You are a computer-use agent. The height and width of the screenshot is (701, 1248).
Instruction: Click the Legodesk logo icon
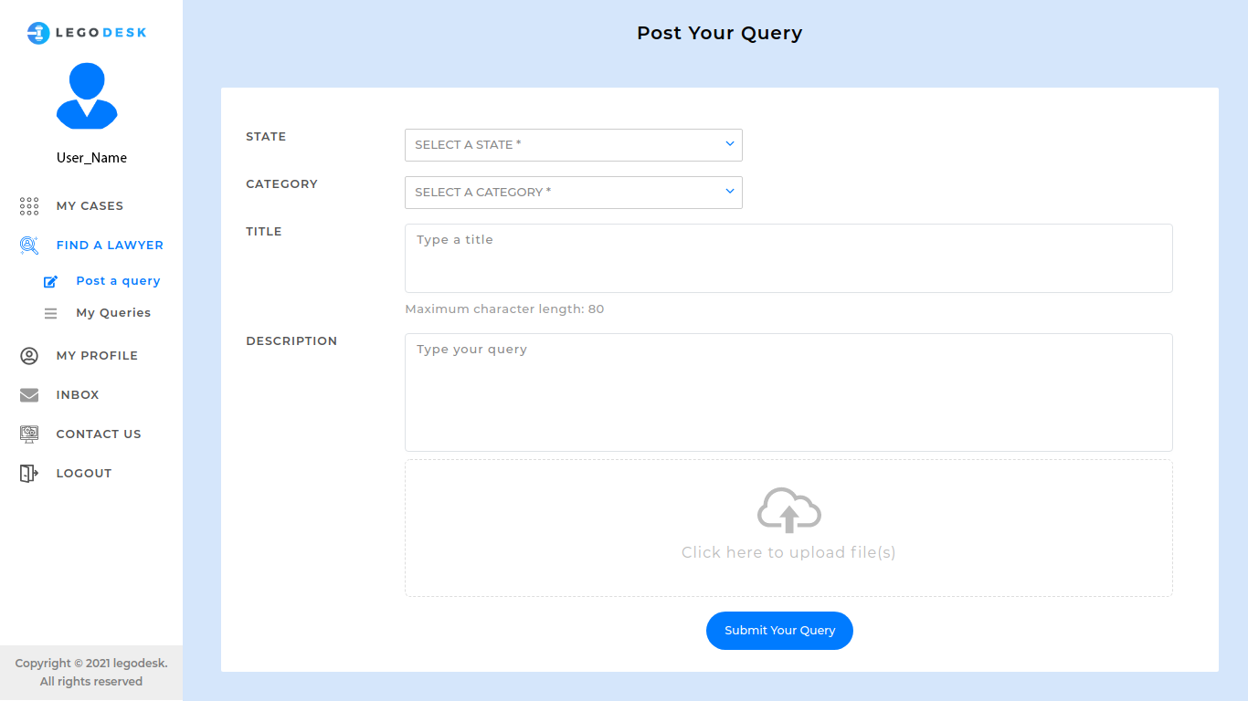click(38, 33)
